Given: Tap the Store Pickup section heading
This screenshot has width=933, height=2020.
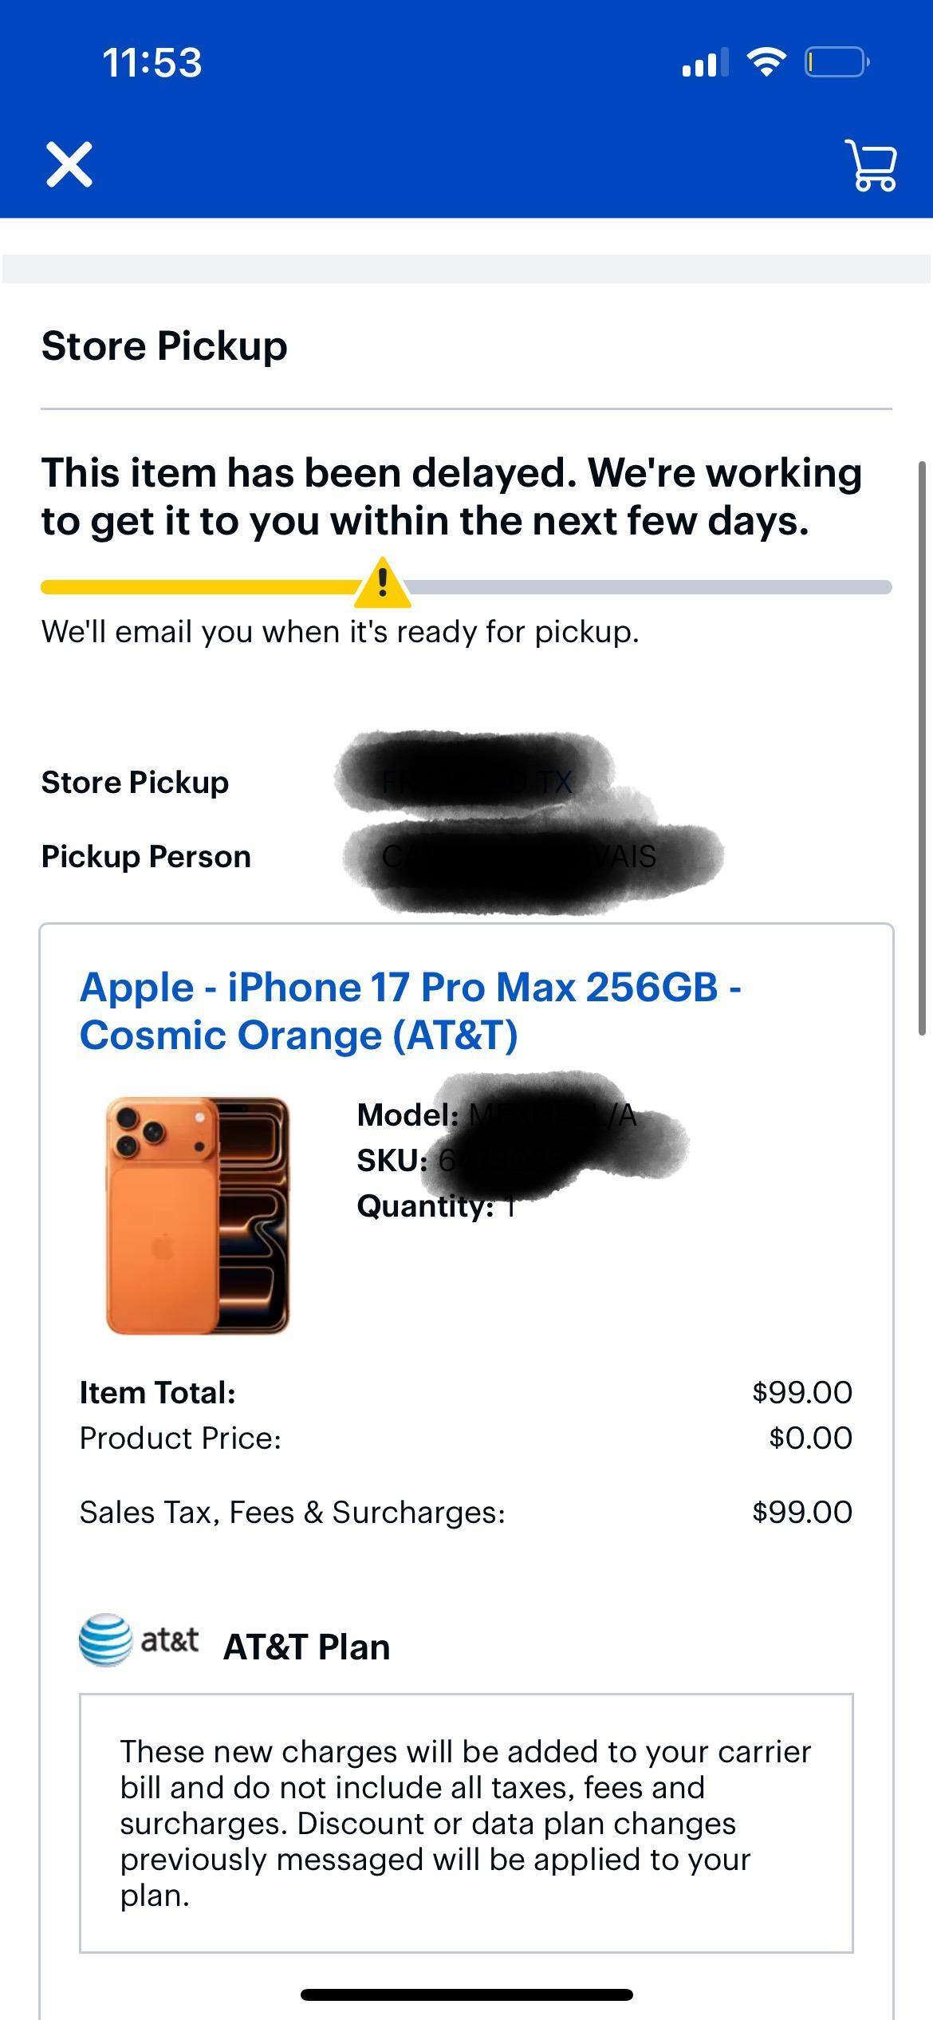Looking at the screenshot, I should [x=164, y=345].
